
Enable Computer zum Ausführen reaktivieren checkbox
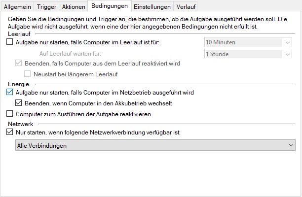(x=10, y=114)
